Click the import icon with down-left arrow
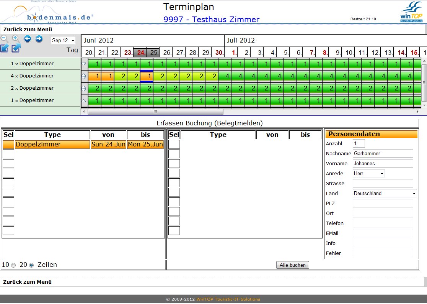 pyautogui.click(x=5, y=48)
